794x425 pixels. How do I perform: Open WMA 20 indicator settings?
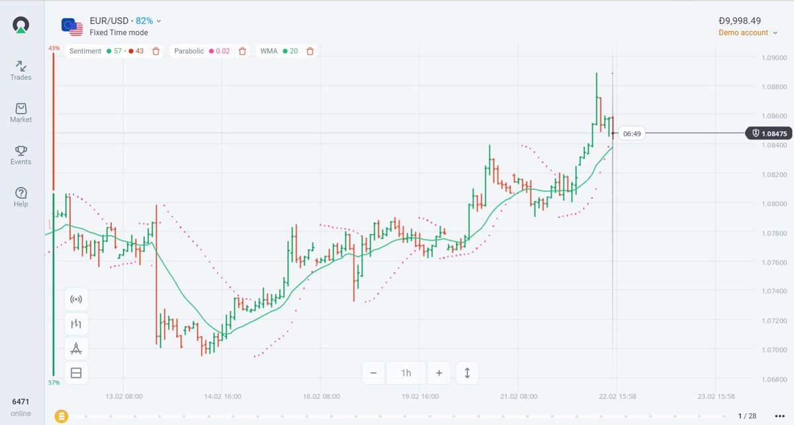279,51
